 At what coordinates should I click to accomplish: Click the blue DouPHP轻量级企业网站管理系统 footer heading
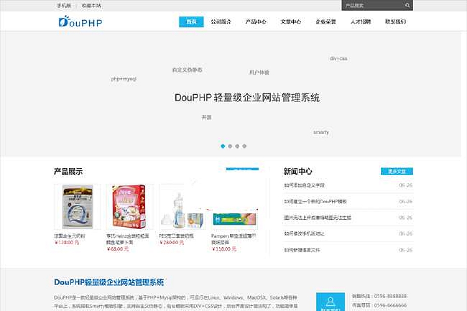[109, 282]
